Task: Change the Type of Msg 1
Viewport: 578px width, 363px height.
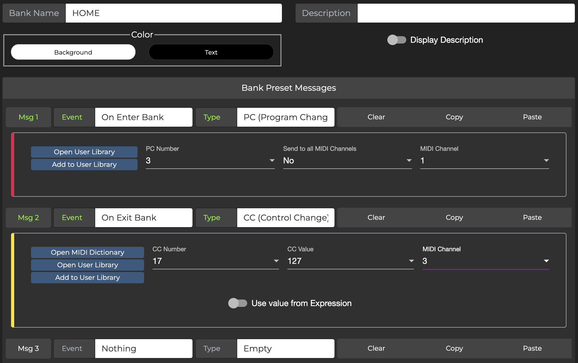Action: [x=286, y=117]
